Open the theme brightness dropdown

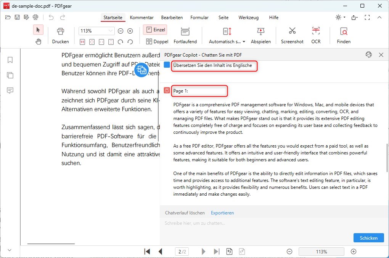pos(340,17)
